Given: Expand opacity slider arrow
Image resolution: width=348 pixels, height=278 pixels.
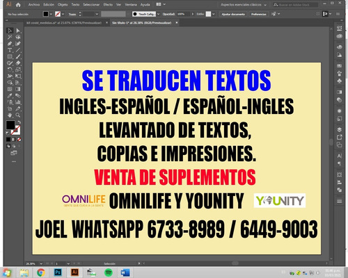Looking at the screenshot, I should pos(192,14).
